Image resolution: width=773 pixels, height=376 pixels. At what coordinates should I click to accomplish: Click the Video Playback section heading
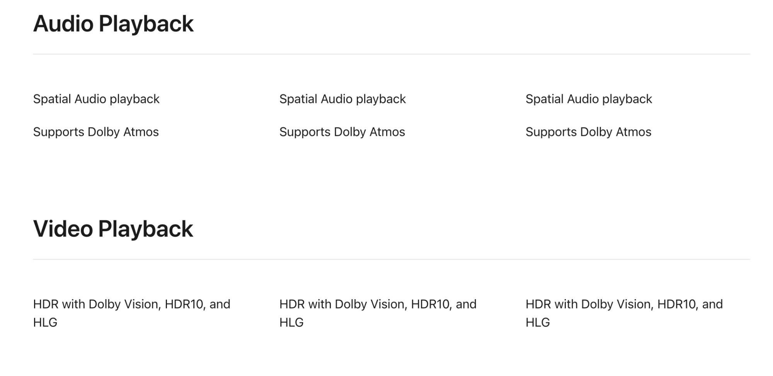pyautogui.click(x=113, y=229)
